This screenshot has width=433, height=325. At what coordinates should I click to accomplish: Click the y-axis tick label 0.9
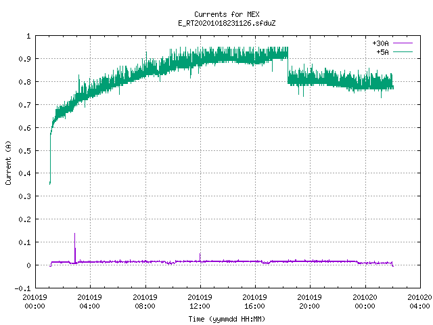pyautogui.click(x=24, y=59)
